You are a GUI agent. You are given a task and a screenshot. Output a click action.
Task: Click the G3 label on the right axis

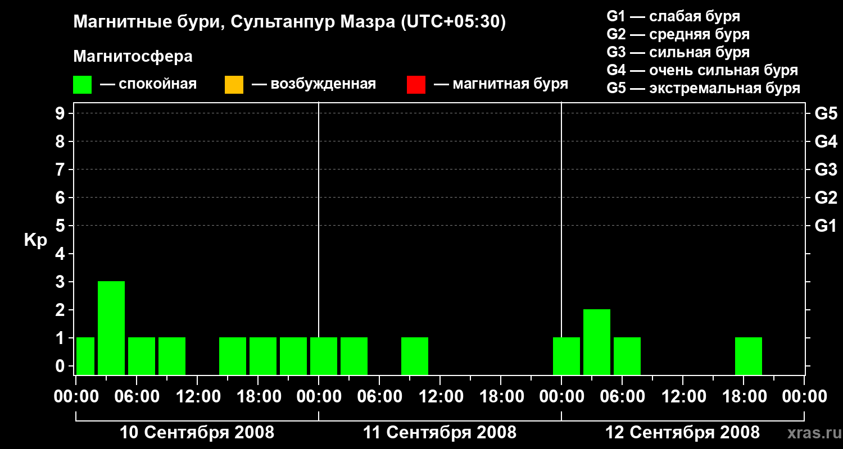(x=826, y=170)
